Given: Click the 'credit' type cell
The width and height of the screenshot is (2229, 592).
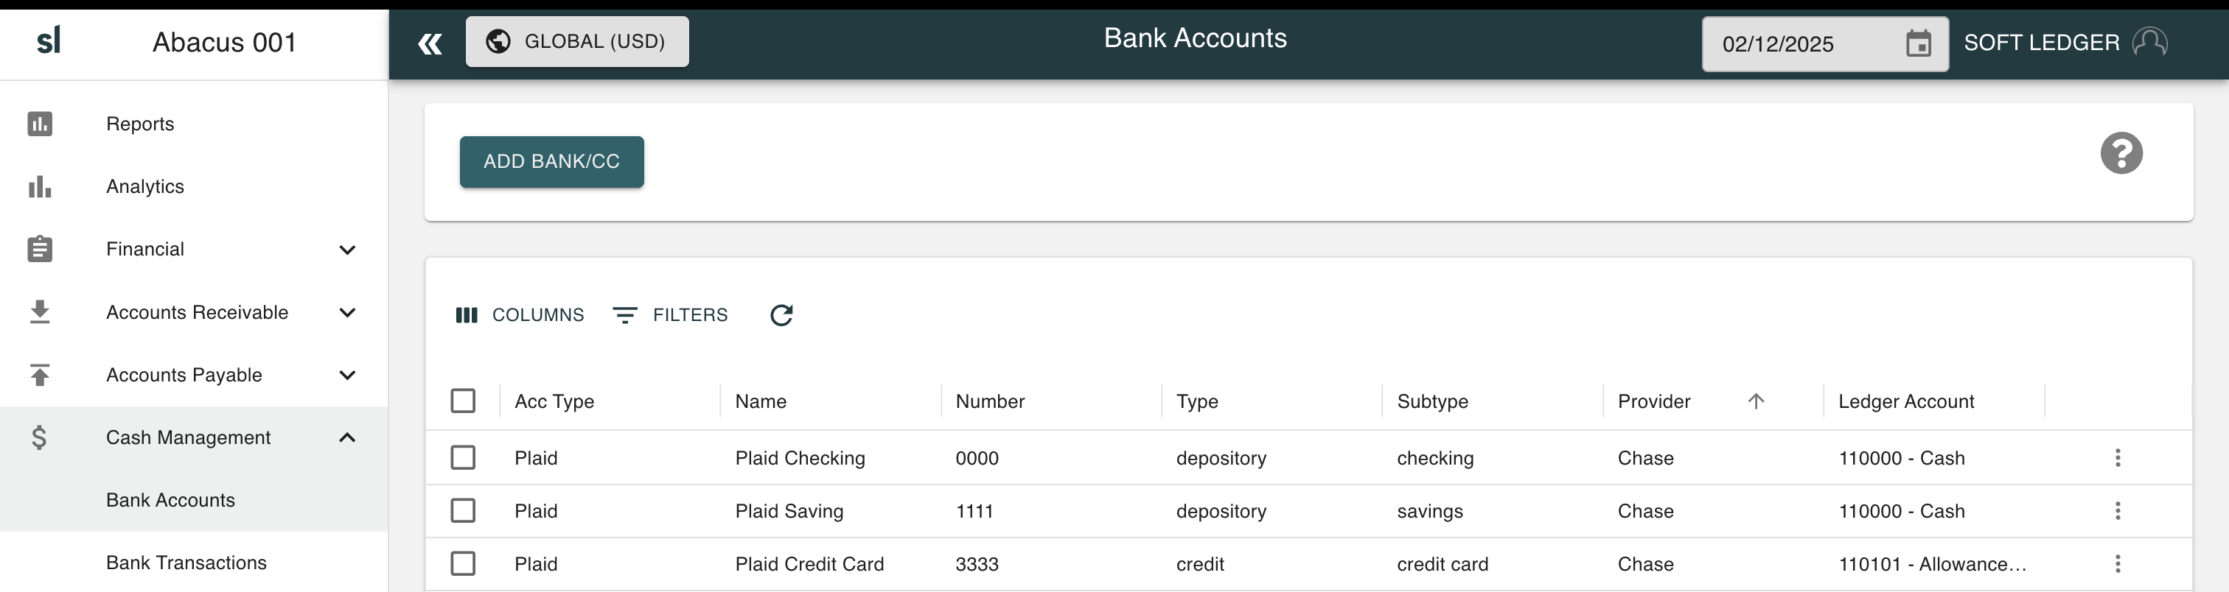Looking at the screenshot, I should [x=1199, y=564].
